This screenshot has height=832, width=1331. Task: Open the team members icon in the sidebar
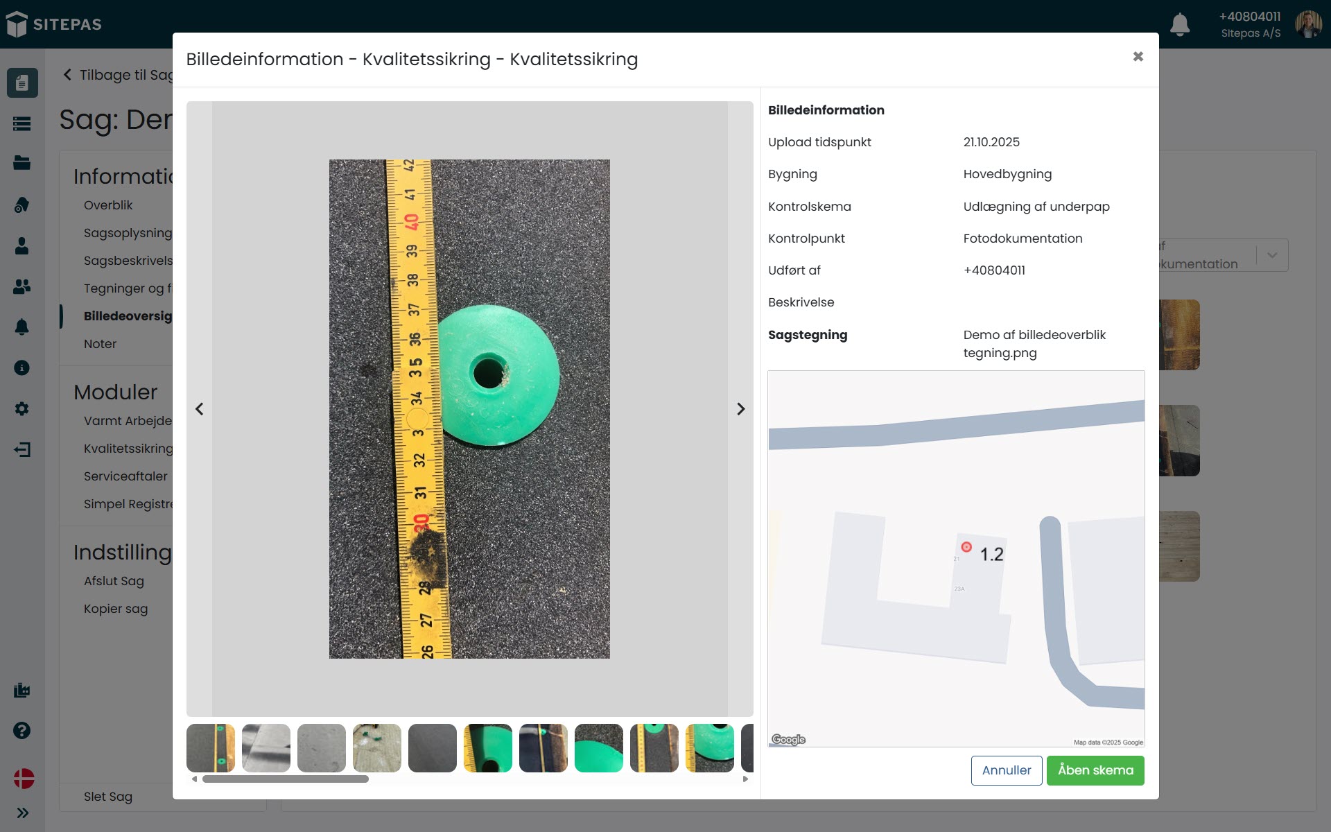(x=21, y=287)
